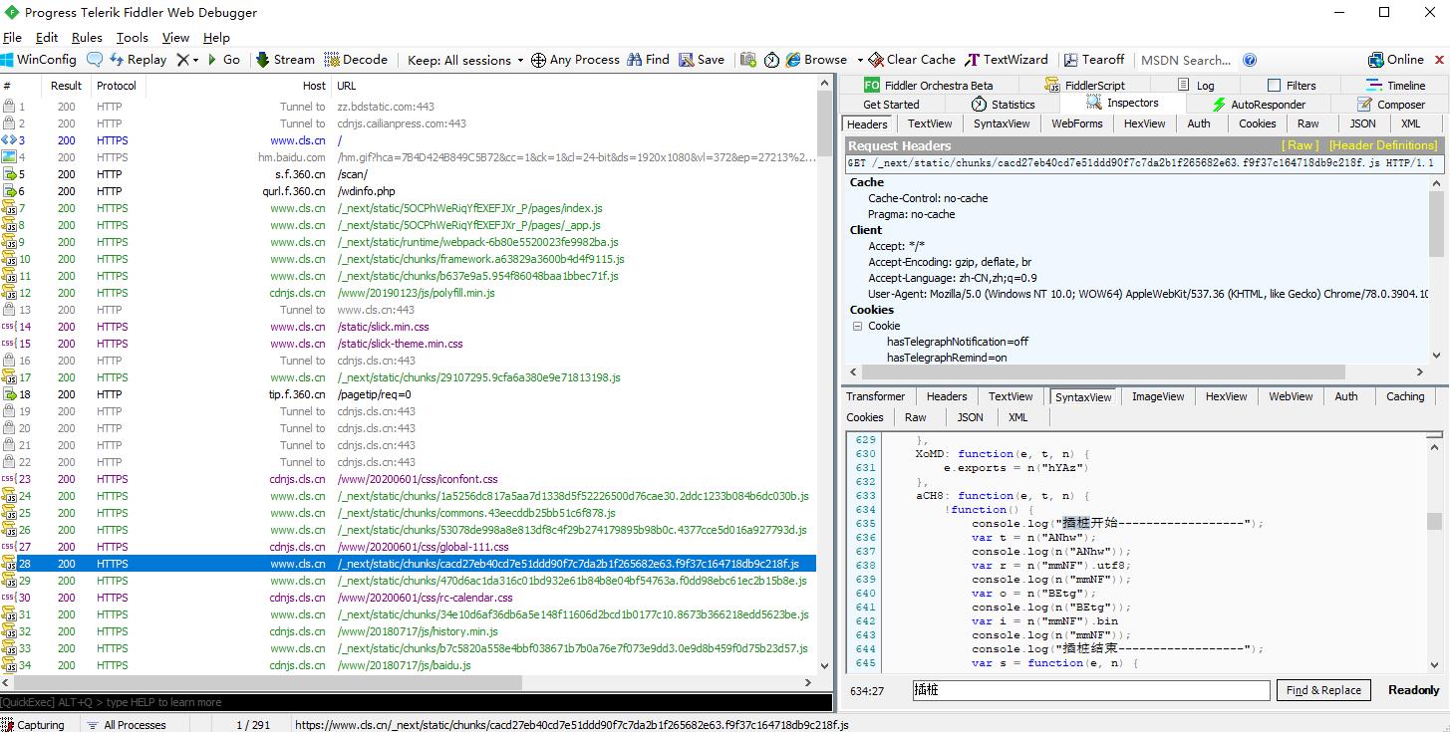Open the request TextView tab
Screen dimensions: 1450x732
tap(930, 124)
